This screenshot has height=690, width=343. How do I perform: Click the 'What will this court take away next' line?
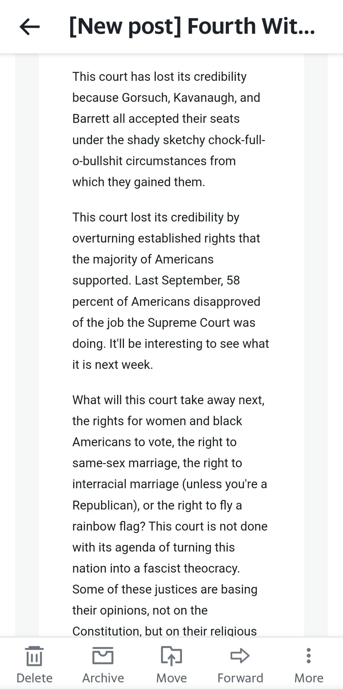click(168, 400)
